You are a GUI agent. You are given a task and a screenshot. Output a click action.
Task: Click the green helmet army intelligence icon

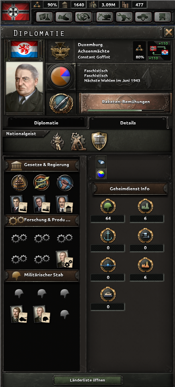coord(108,206)
